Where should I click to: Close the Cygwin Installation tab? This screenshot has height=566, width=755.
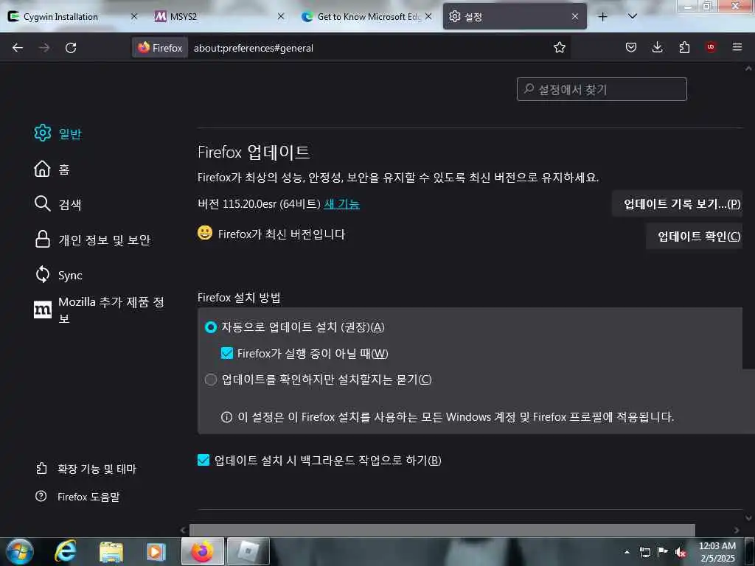coord(134,16)
